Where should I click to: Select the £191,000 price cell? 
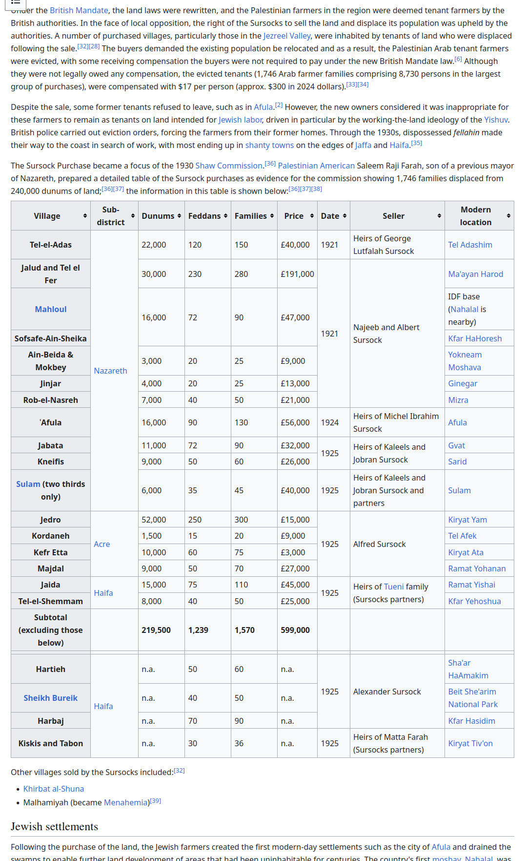[297, 274]
